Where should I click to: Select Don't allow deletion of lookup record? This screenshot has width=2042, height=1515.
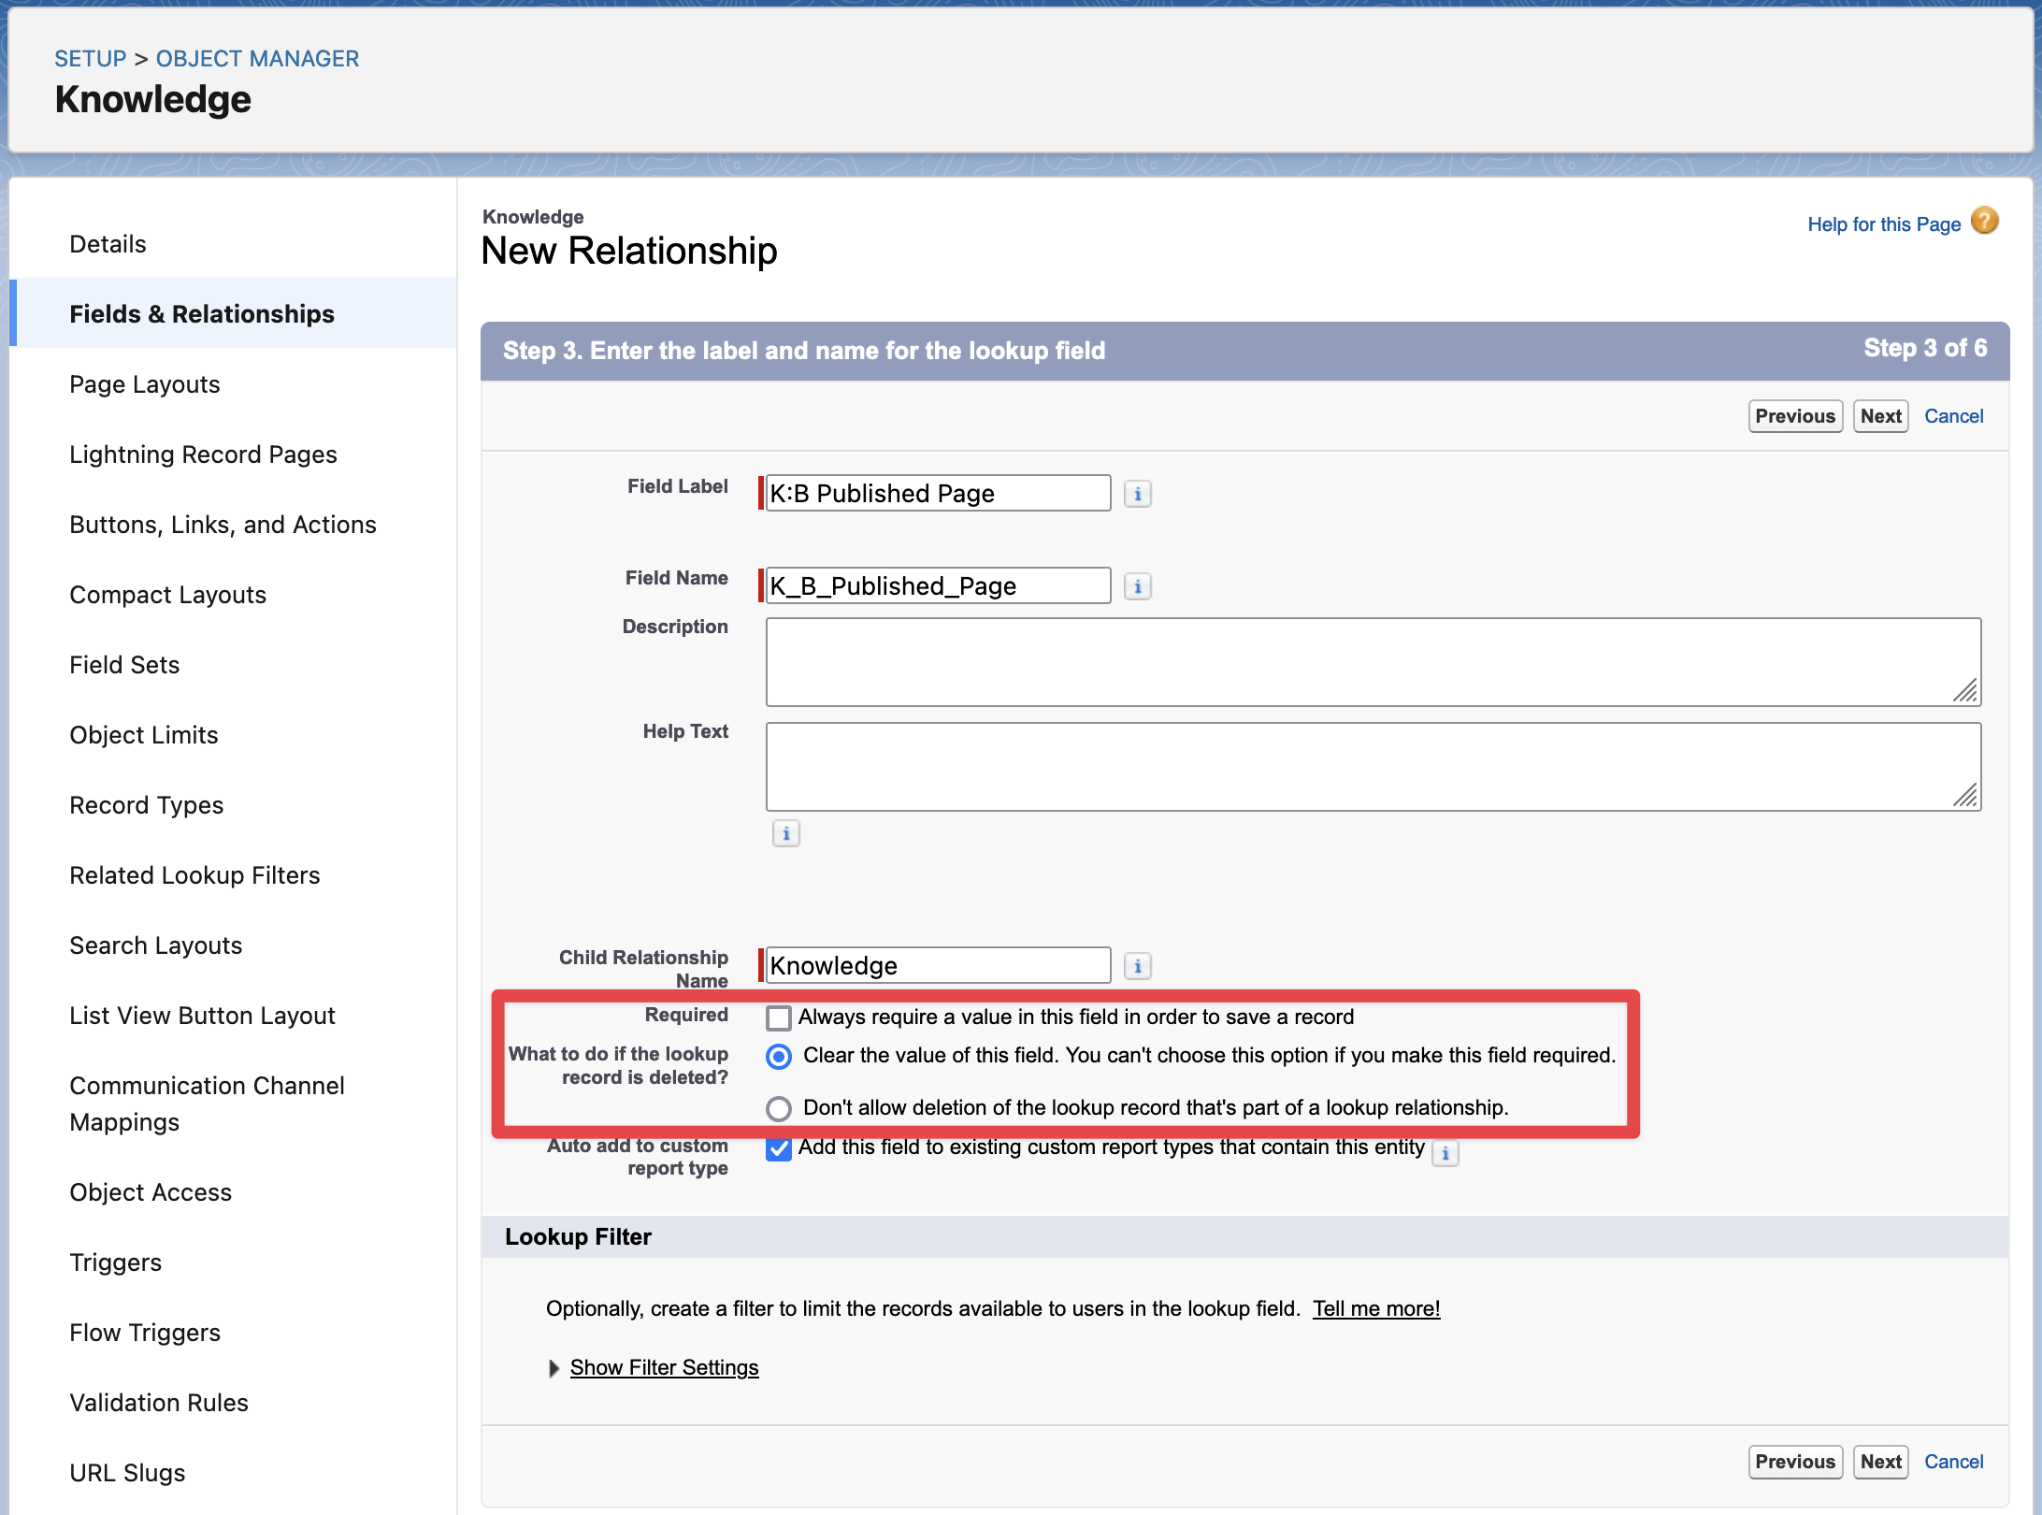[x=778, y=1109]
